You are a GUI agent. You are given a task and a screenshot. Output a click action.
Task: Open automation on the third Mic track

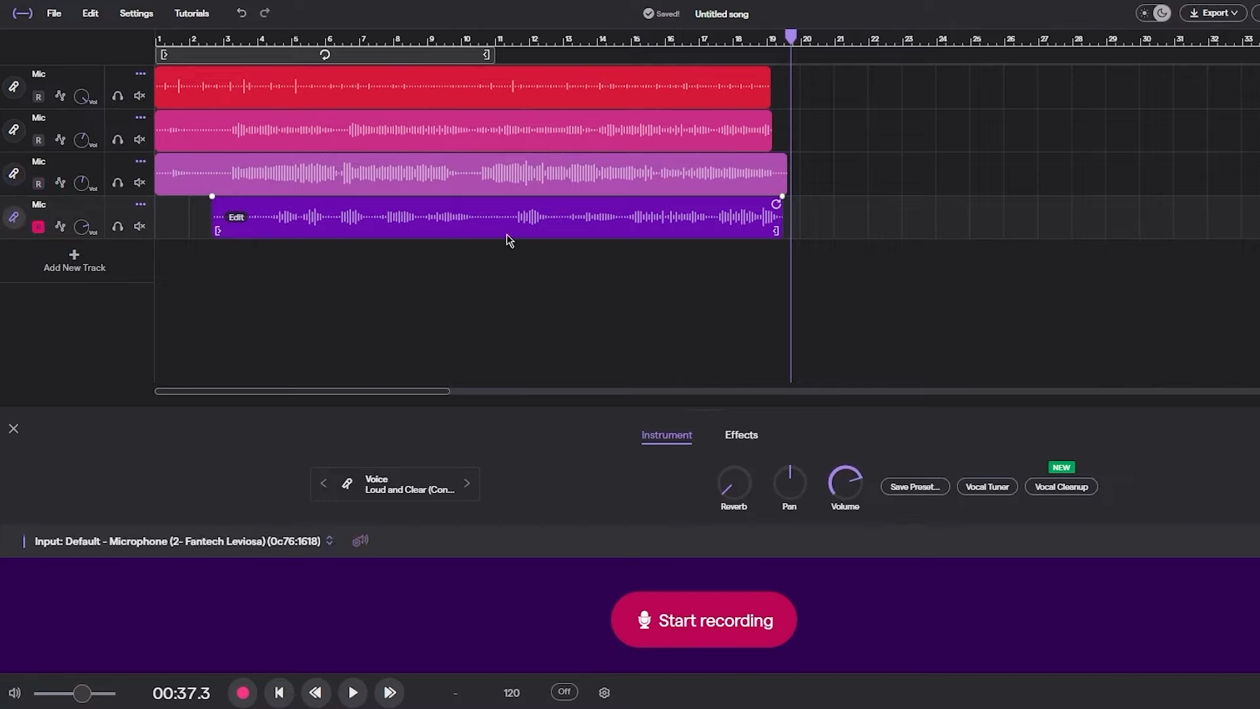[60, 183]
